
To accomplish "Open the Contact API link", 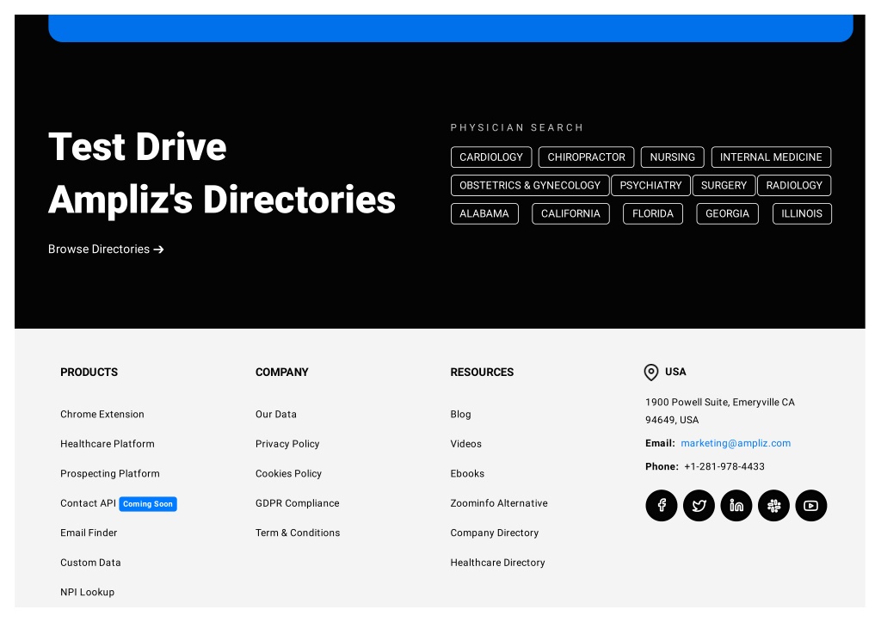I will 89,503.
